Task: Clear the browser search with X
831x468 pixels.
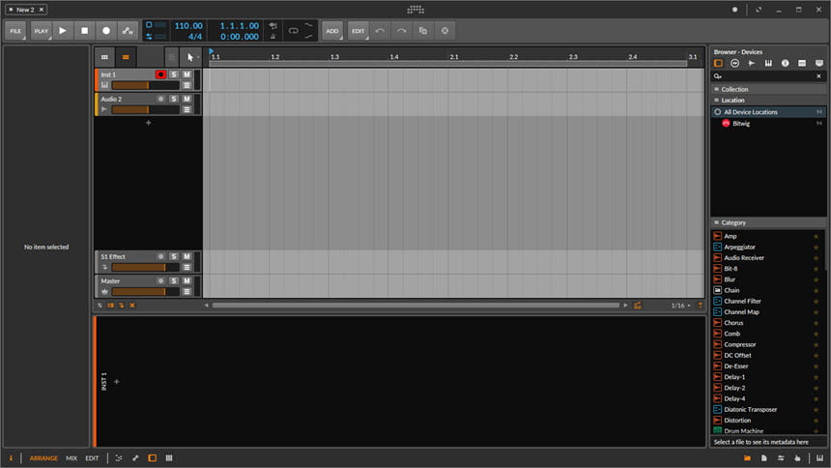Action: click(x=818, y=75)
